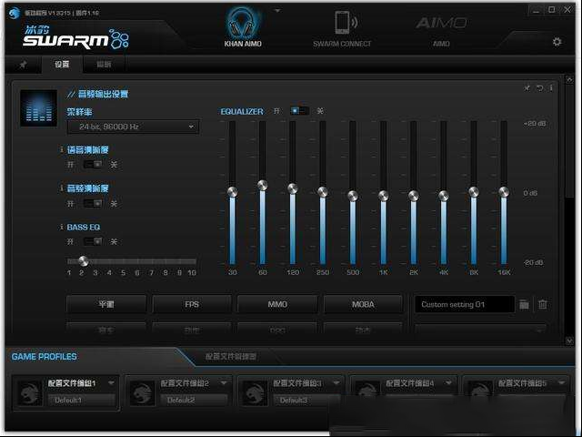Apply the MMO equalizer preset
582x437 pixels.
click(277, 304)
